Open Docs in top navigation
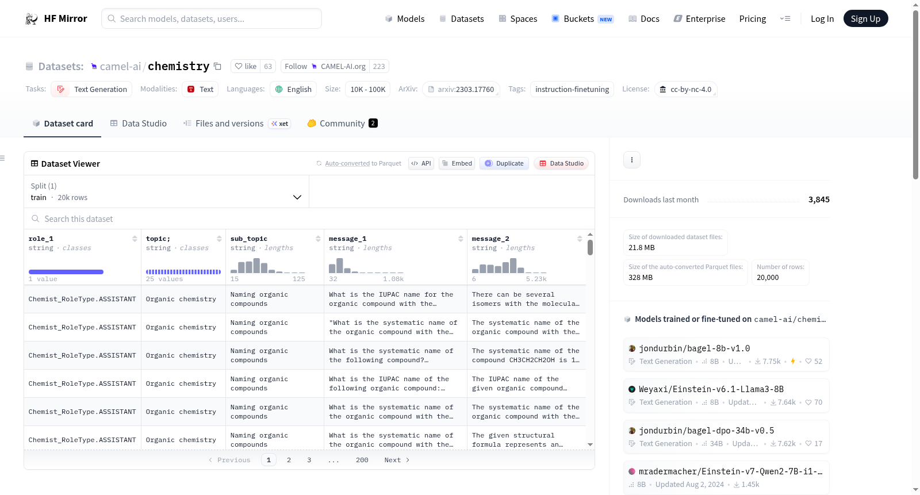Viewport: 920px width, 495px height. pyautogui.click(x=643, y=19)
